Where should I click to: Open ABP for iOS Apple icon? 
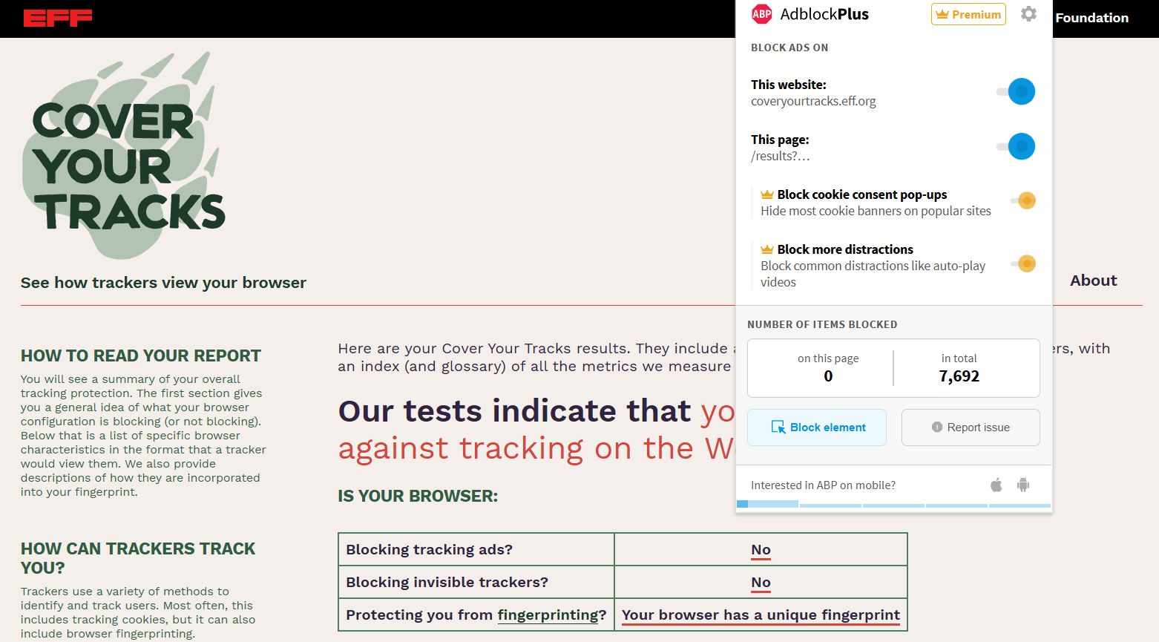tap(997, 485)
